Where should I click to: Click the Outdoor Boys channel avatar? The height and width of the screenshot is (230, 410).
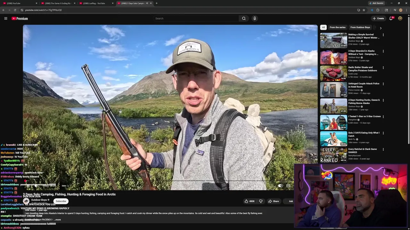click(26, 201)
